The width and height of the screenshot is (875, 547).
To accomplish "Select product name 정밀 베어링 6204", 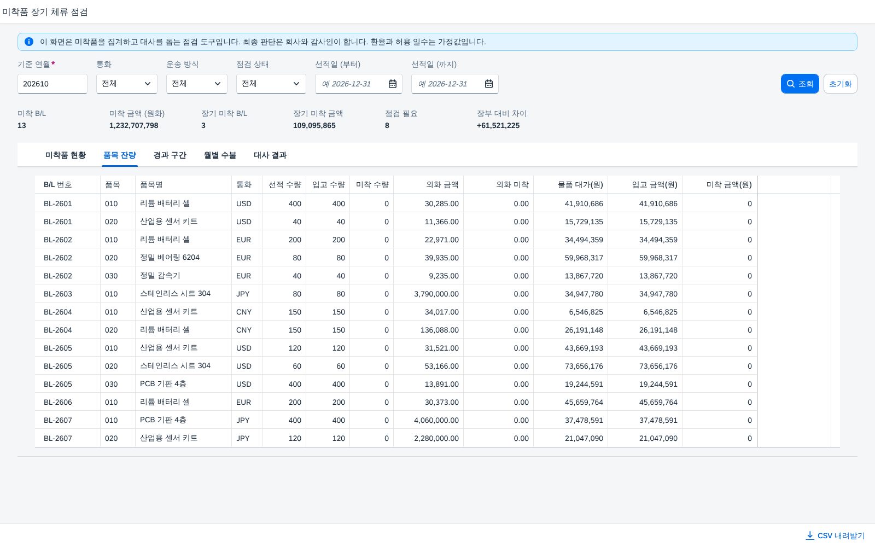I will [x=170, y=258].
